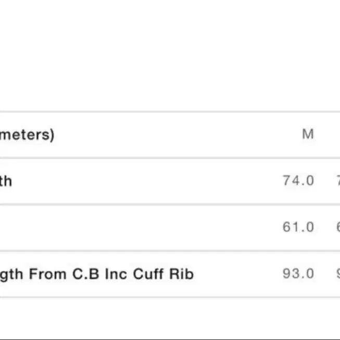Click the row label ending in "th"
This screenshot has height=340, width=340.
(x=6, y=181)
